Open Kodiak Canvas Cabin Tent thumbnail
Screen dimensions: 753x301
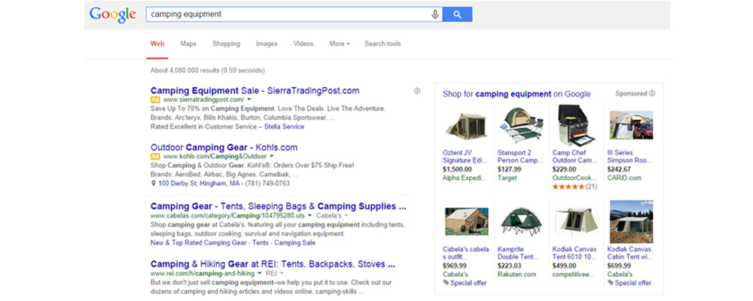tap(631, 222)
